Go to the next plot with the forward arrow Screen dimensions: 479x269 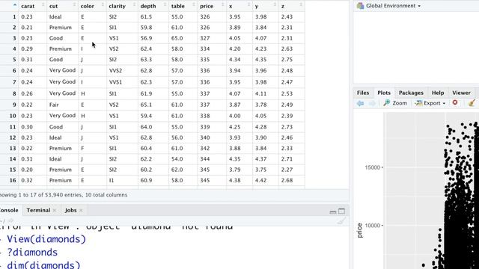click(372, 103)
